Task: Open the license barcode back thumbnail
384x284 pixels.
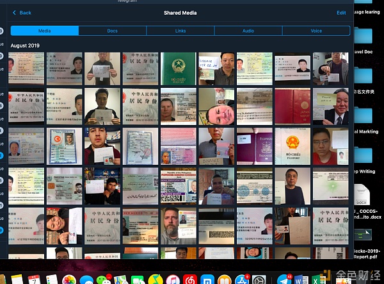Action: pos(216,226)
